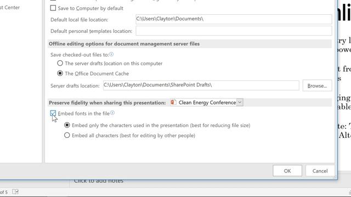Focus the Default personal templates location field
351x197 pixels.
click(234, 31)
